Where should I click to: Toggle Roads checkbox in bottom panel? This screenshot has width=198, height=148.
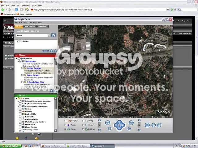click(65, 125)
